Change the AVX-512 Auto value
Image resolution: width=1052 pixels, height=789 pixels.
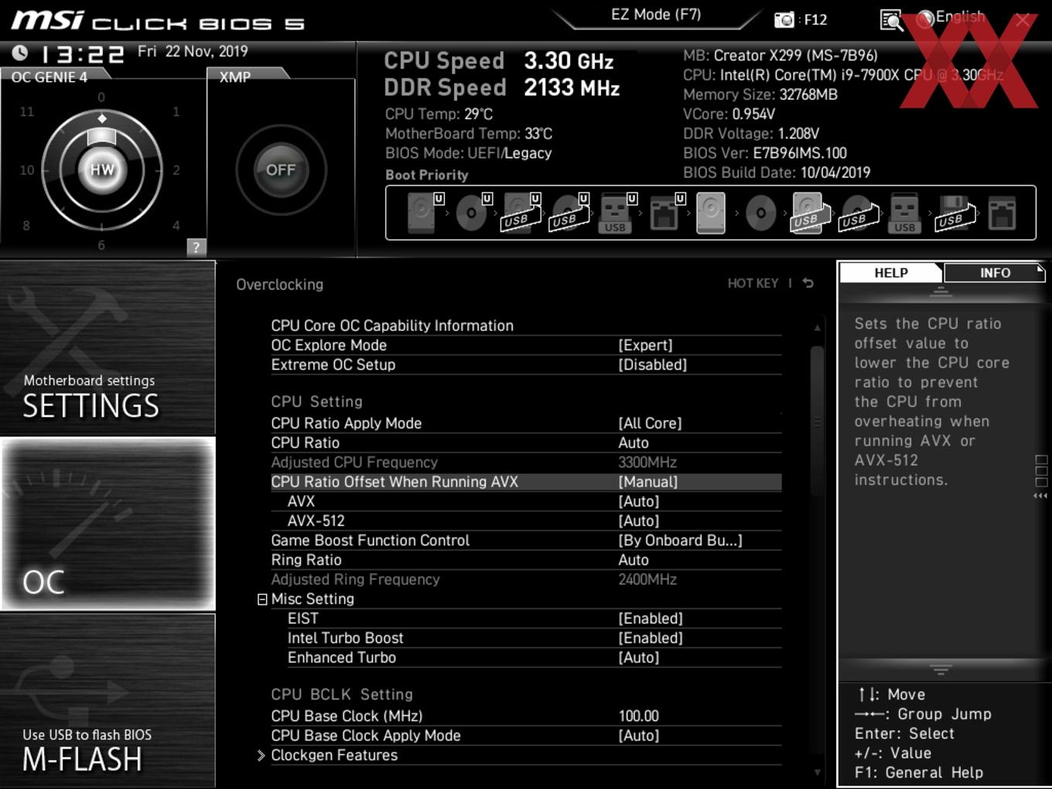tap(639, 521)
